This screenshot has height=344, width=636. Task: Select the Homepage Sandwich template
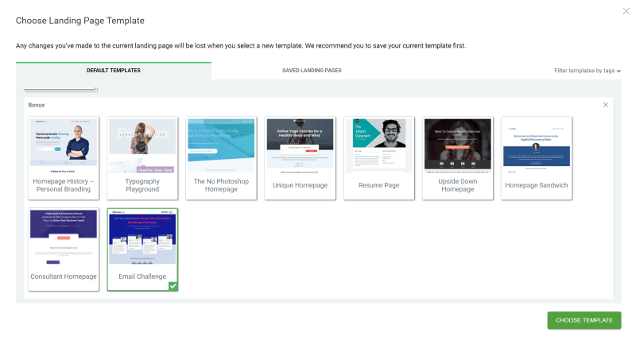tap(536, 146)
